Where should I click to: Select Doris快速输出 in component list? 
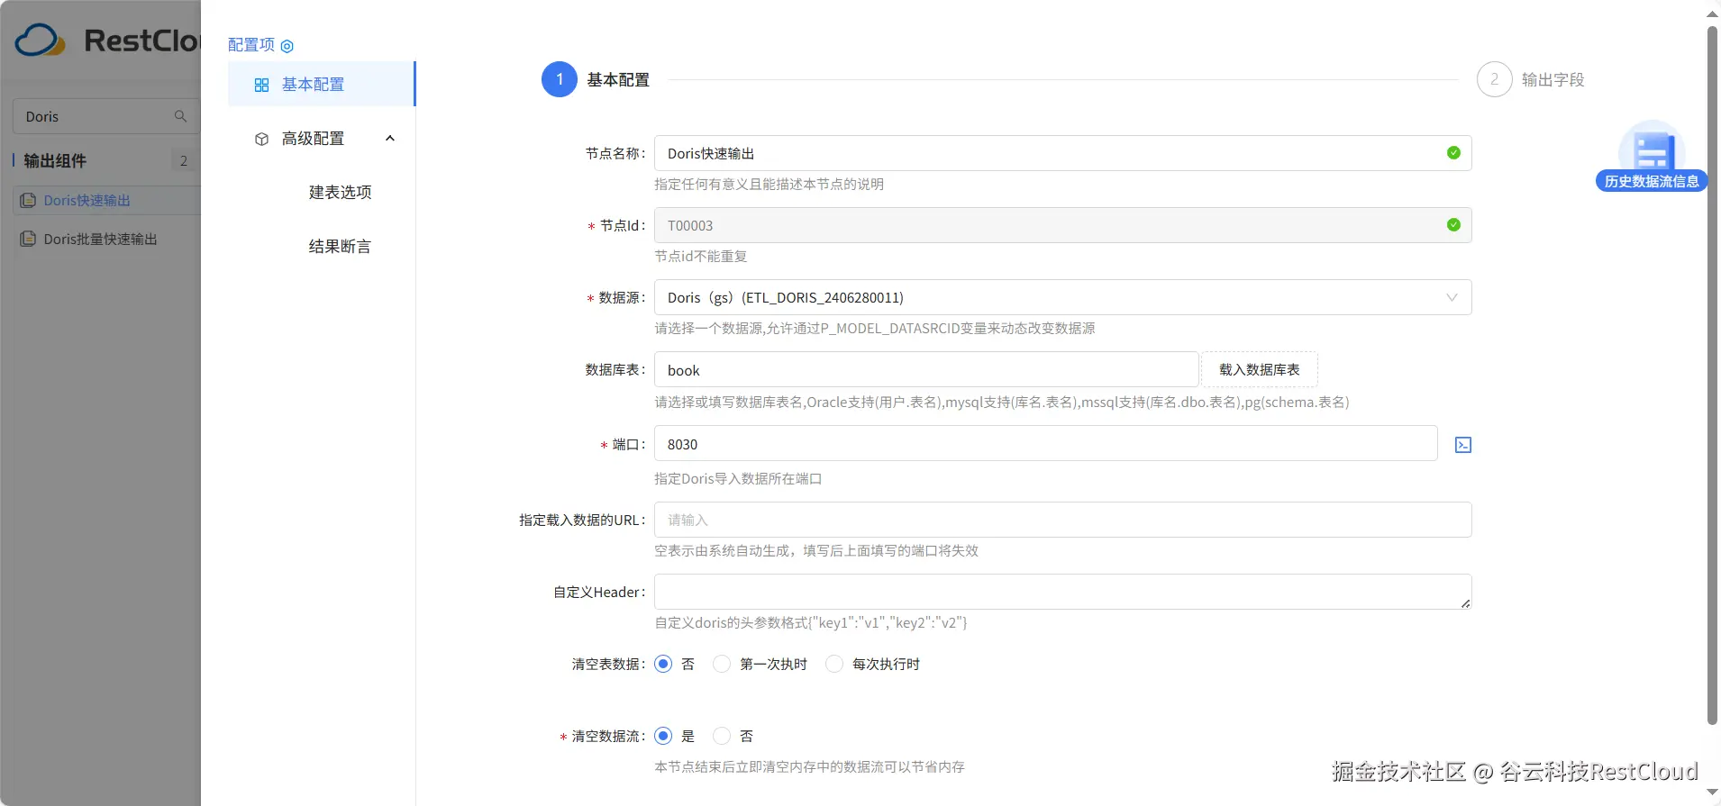point(106,200)
